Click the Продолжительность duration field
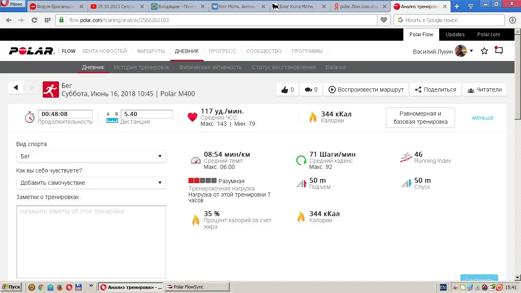This screenshot has height=293, width=521. tap(65, 114)
